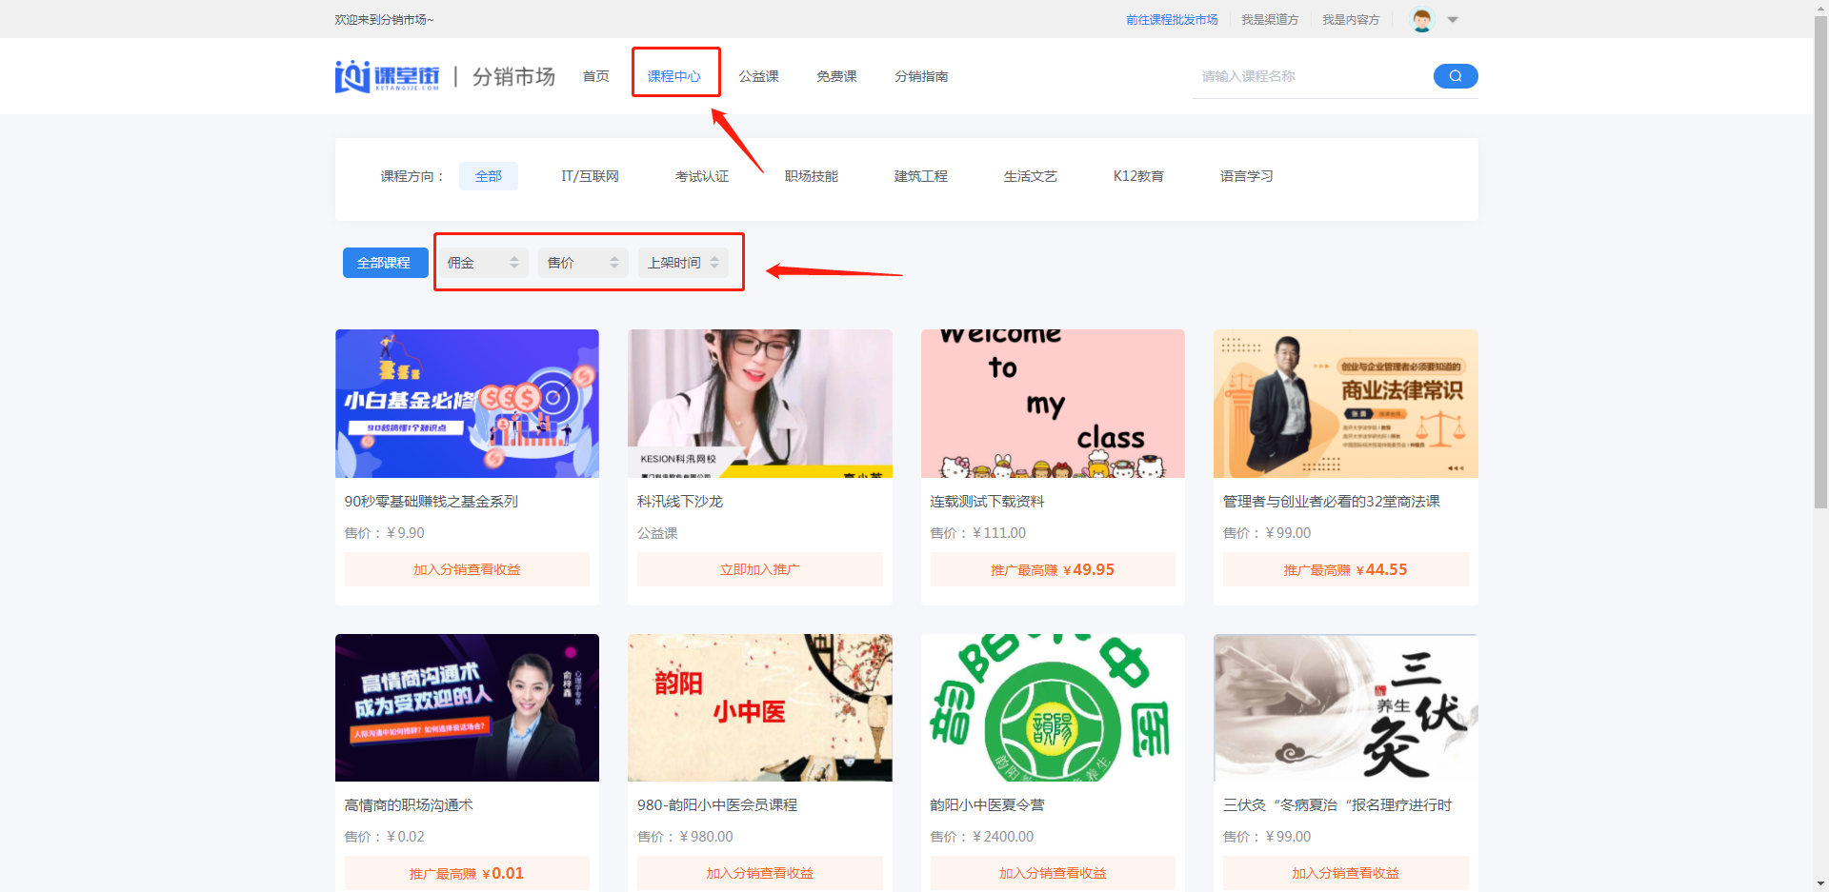
Task: Open the 科汛线下沙龙 course thumbnail
Action: coord(760,404)
